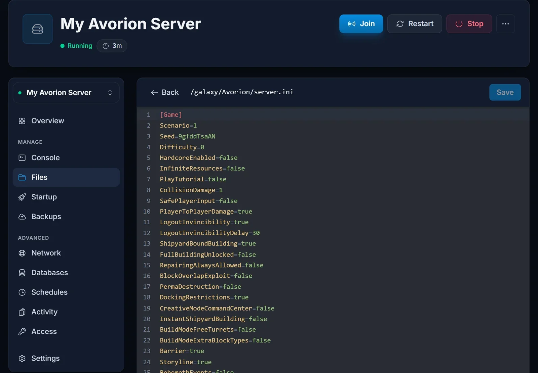Click the DockingRestrictions=true line
The width and height of the screenshot is (538, 373).
click(204, 297)
